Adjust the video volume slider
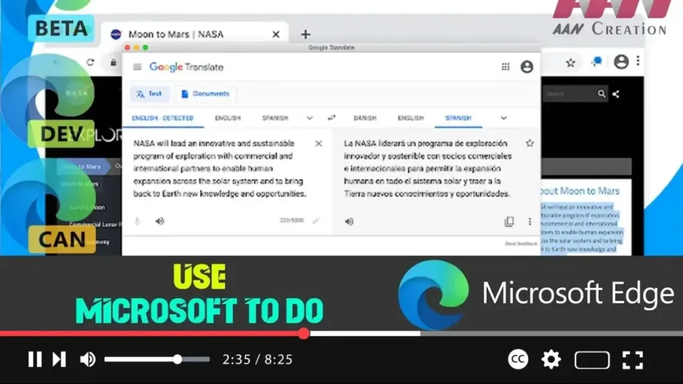 177,360
